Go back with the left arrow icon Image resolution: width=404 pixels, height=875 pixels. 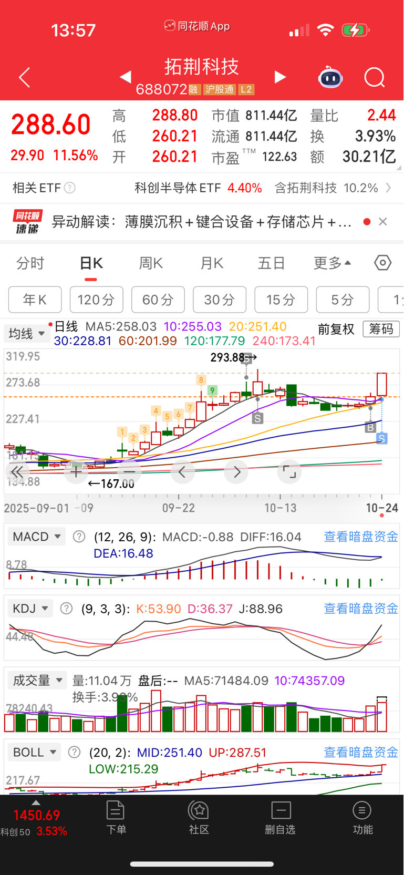point(25,78)
